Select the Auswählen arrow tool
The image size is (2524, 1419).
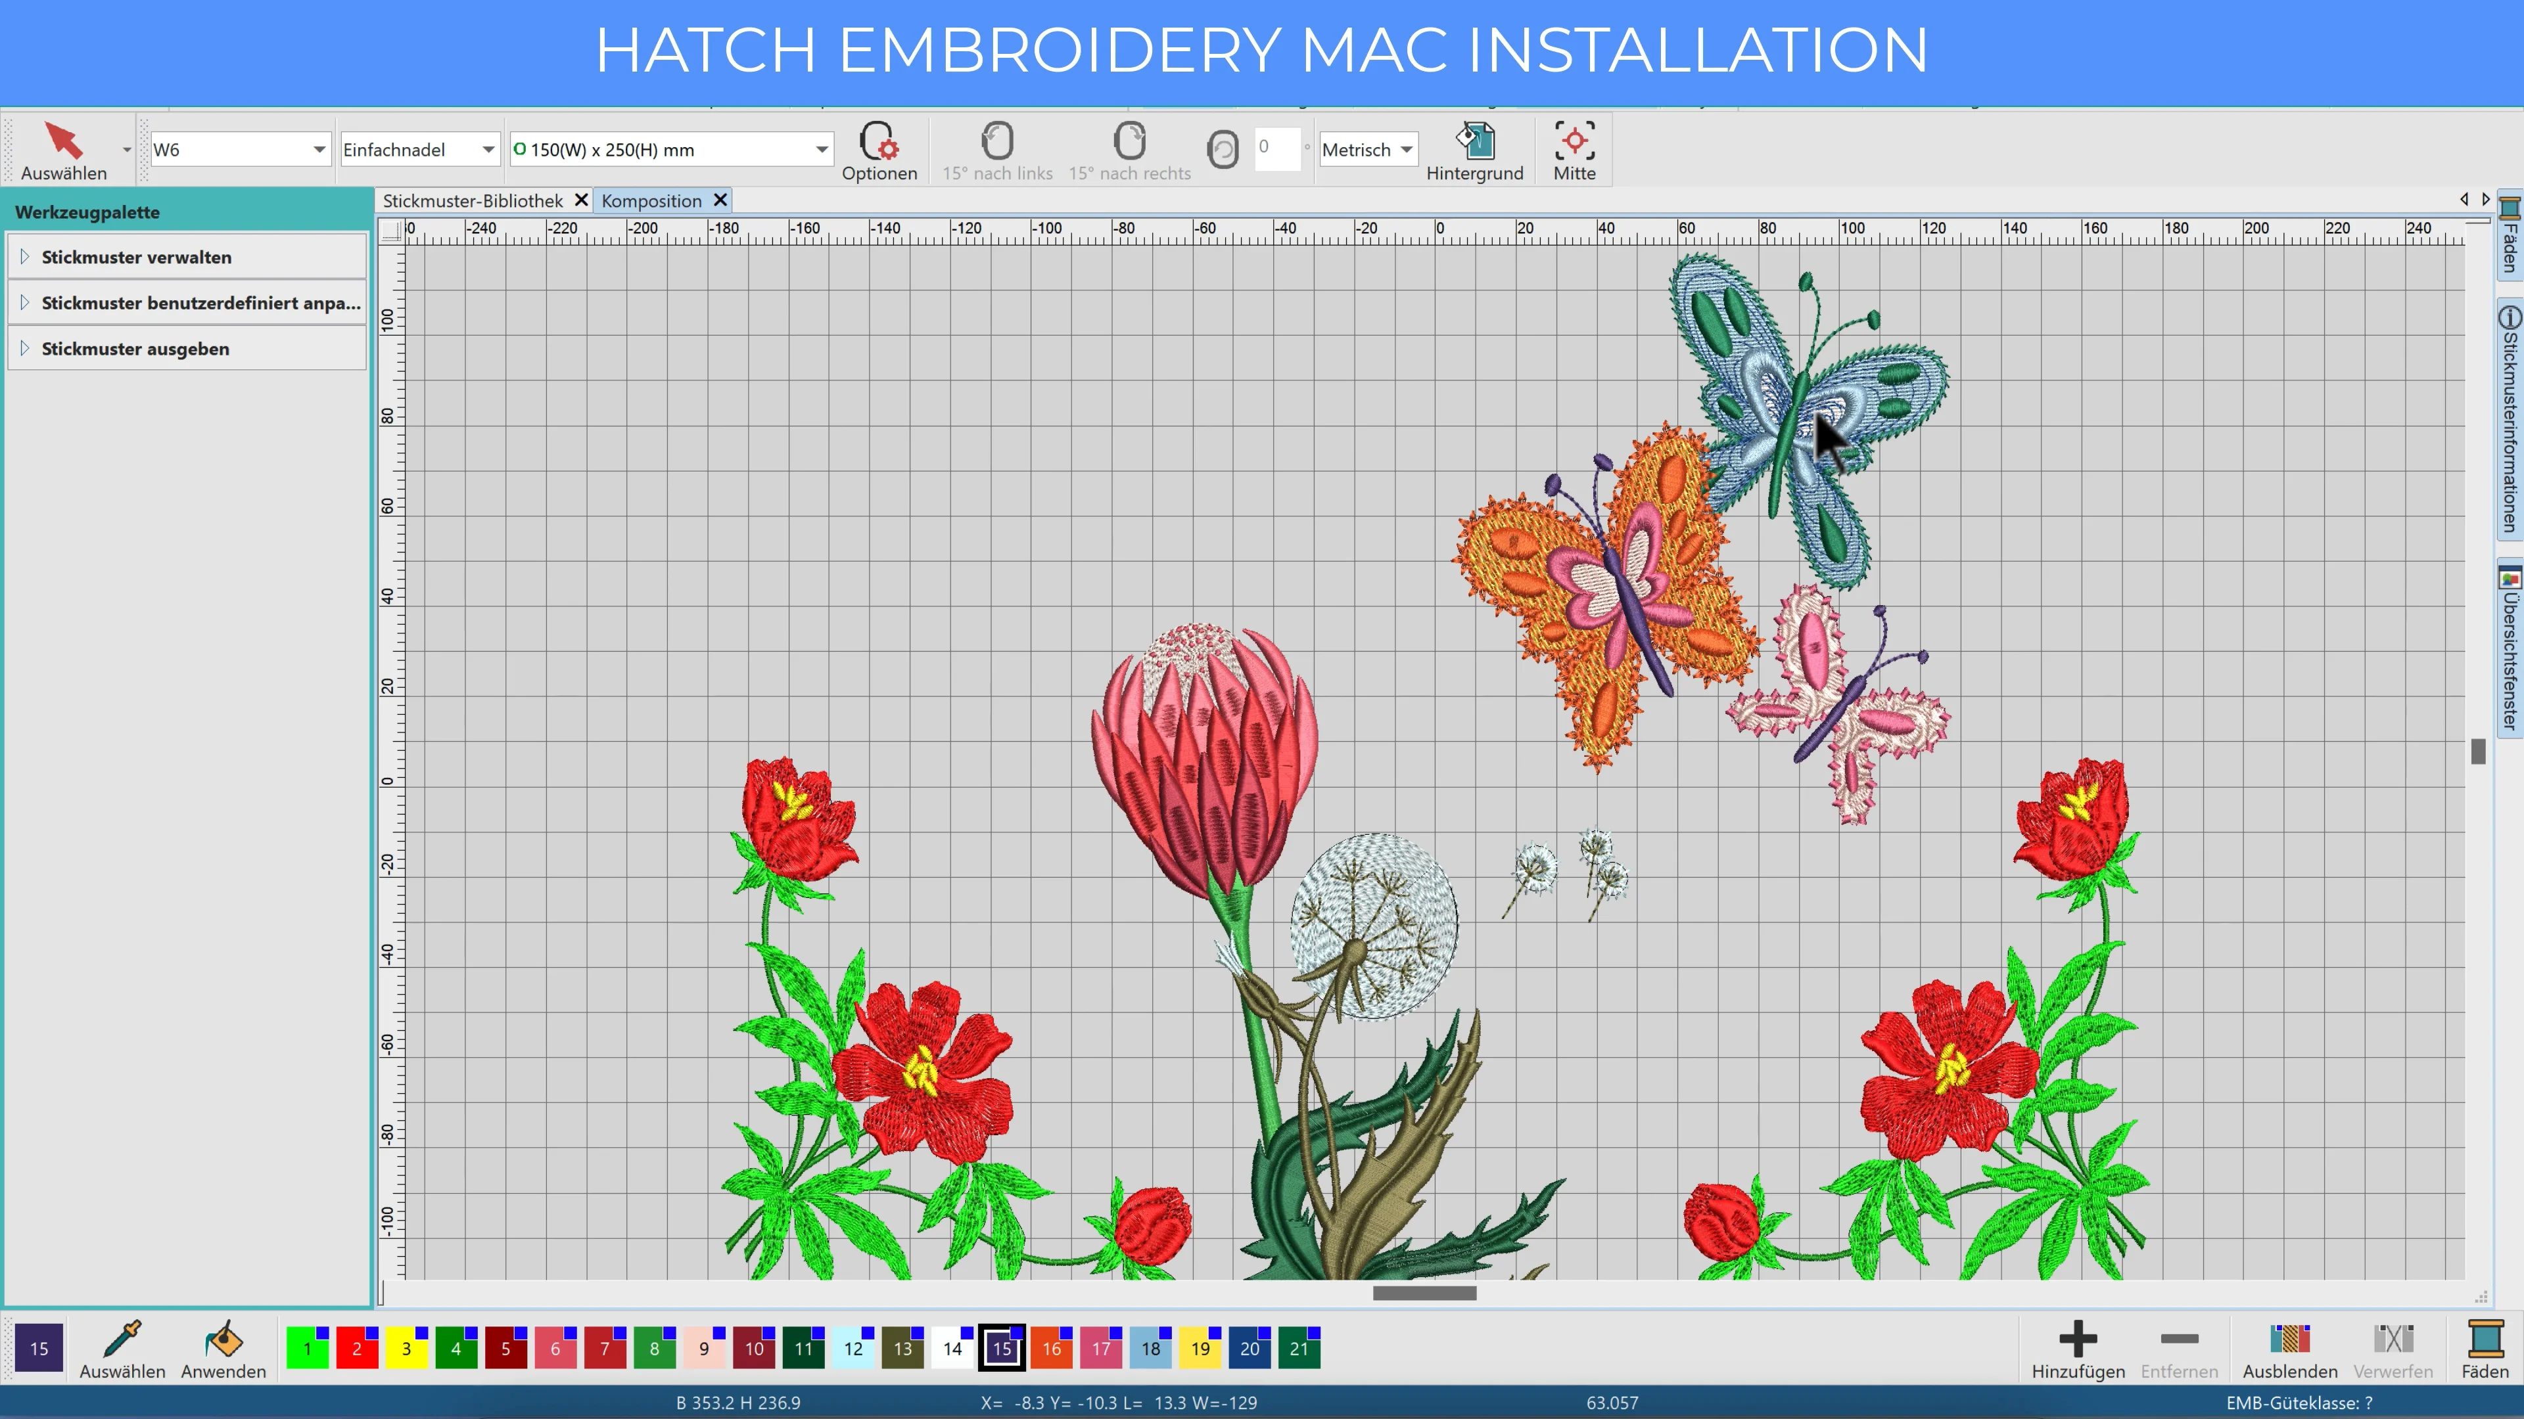pos(64,143)
